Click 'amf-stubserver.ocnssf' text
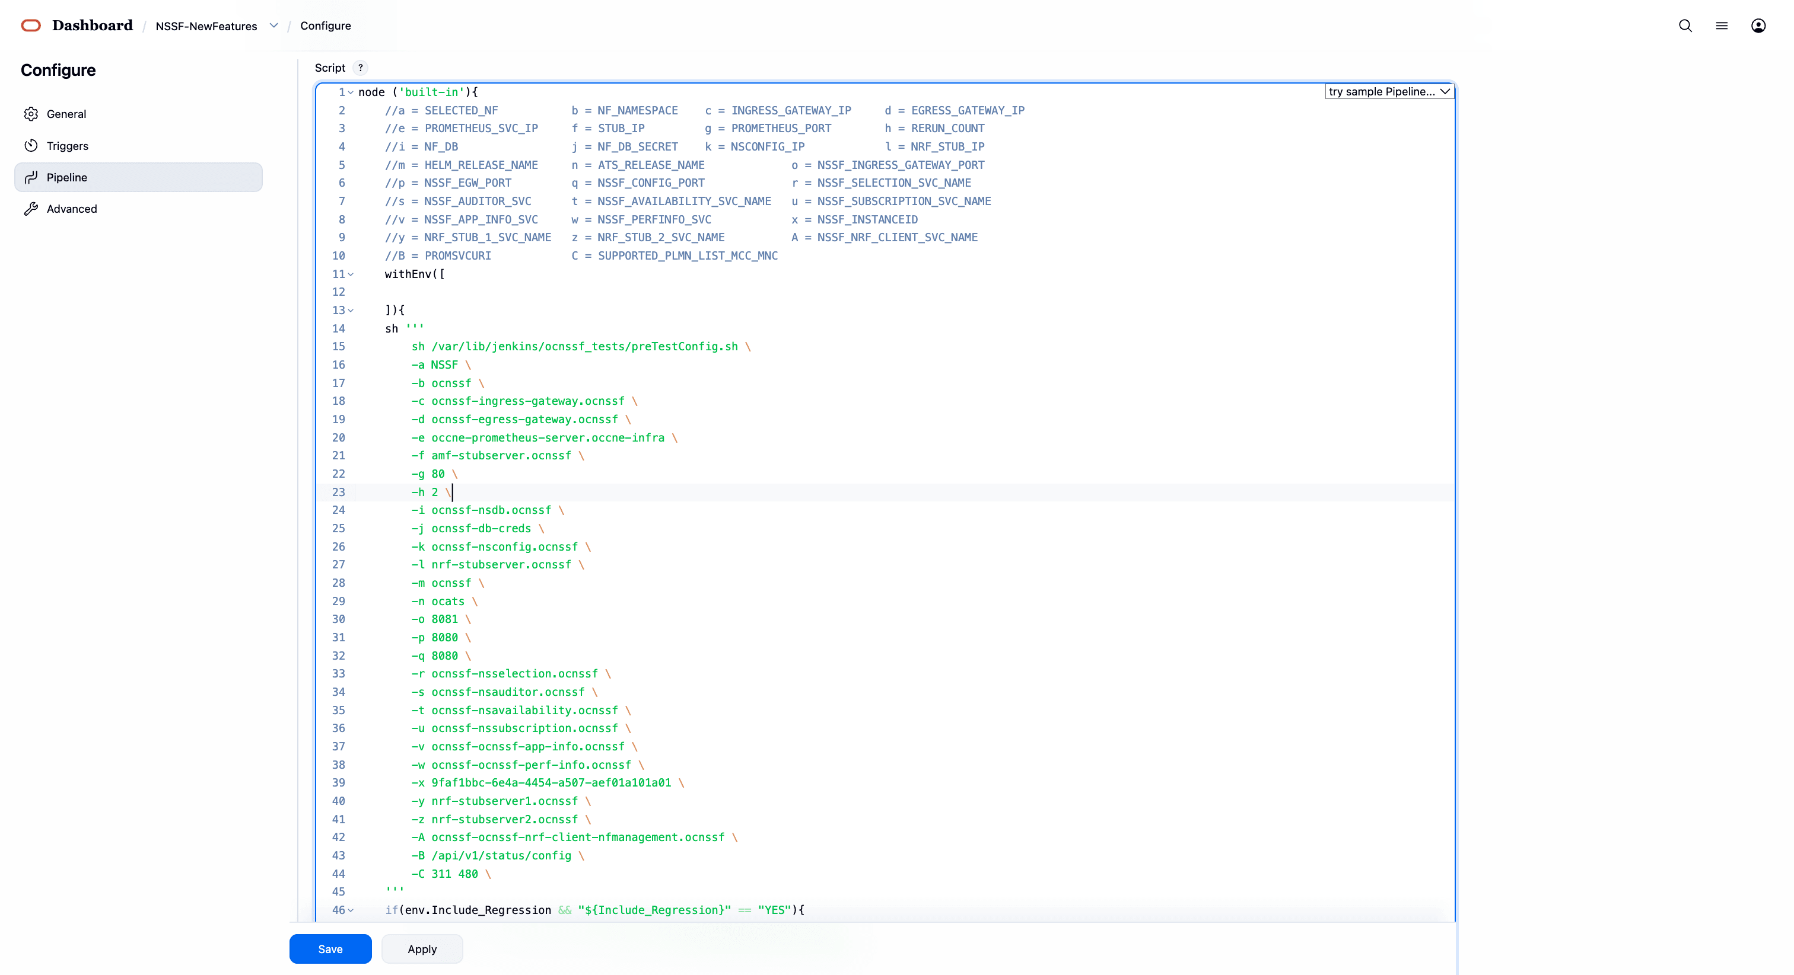This screenshot has height=975, width=1794. click(x=501, y=456)
